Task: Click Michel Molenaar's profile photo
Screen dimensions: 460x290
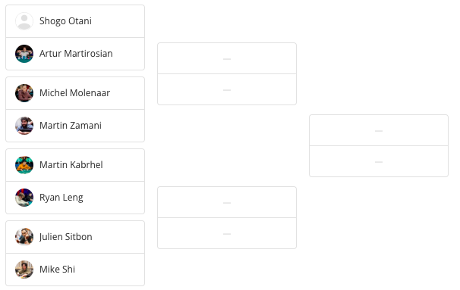Action: (24, 93)
